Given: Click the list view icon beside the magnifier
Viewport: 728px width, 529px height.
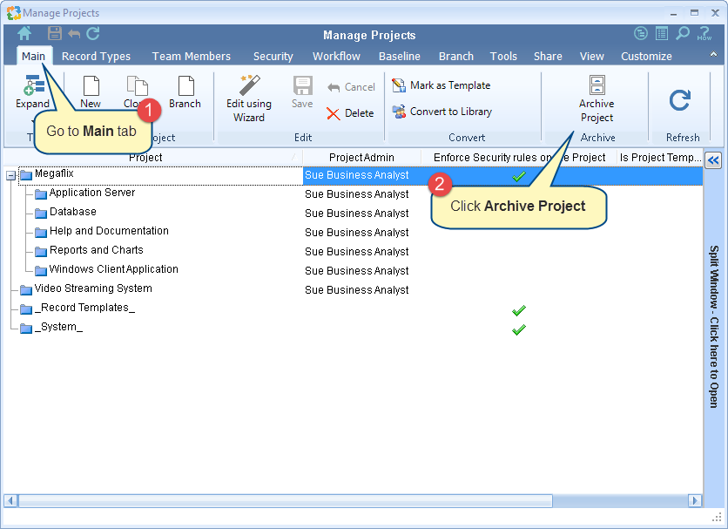Looking at the screenshot, I should tap(662, 33).
